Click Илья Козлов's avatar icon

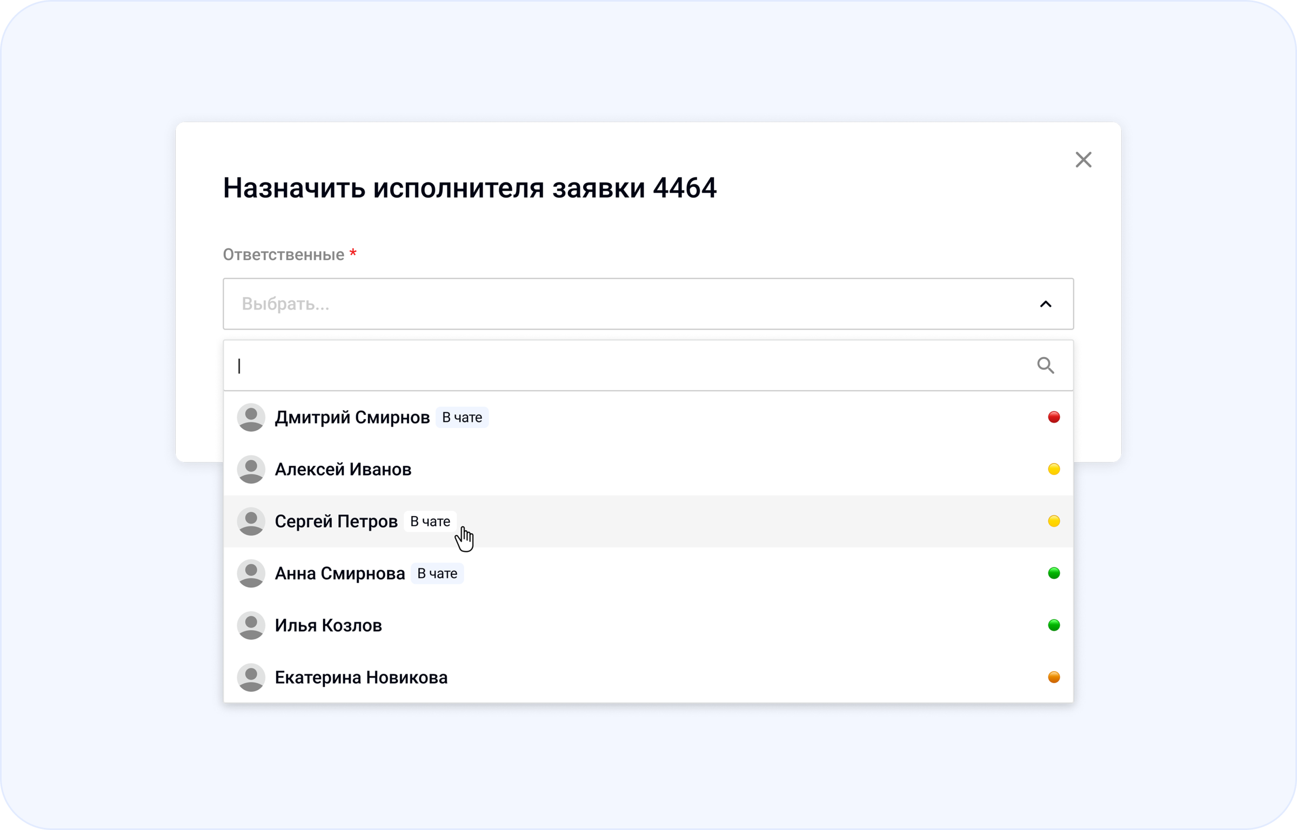pyautogui.click(x=251, y=625)
